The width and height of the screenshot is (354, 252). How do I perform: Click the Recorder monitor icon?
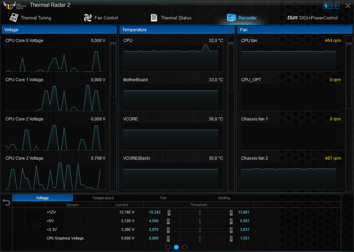pos(231,18)
